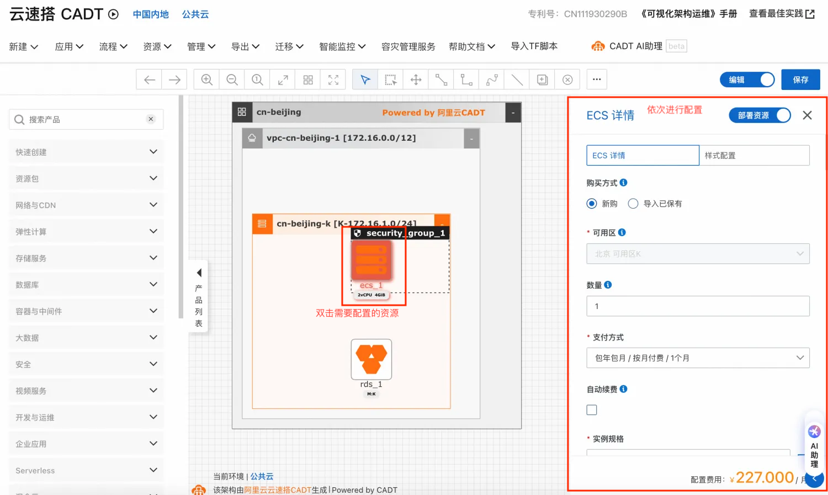Image resolution: width=828 pixels, height=495 pixels.
Task: Click 导入TF脚本 in the menu bar
Action: pos(534,46)
